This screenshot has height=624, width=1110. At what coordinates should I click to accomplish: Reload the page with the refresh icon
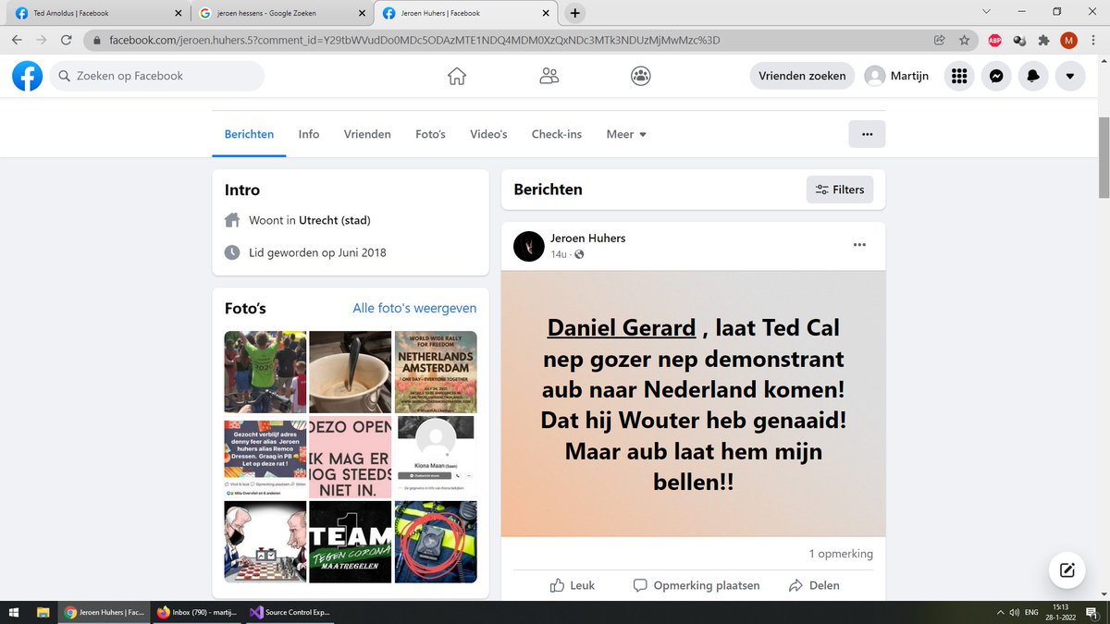tap(67, 40)
